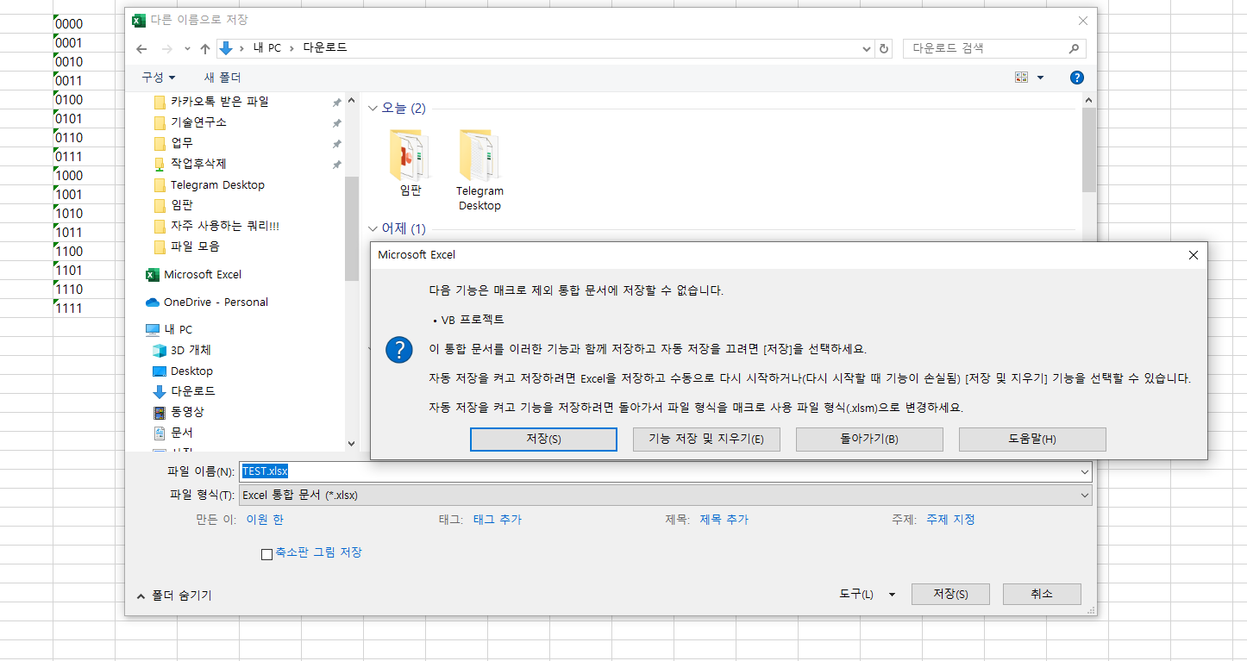Open the file name dropdown arrow
This screenshot has width=1247, height=661.
coord(1084,472)
